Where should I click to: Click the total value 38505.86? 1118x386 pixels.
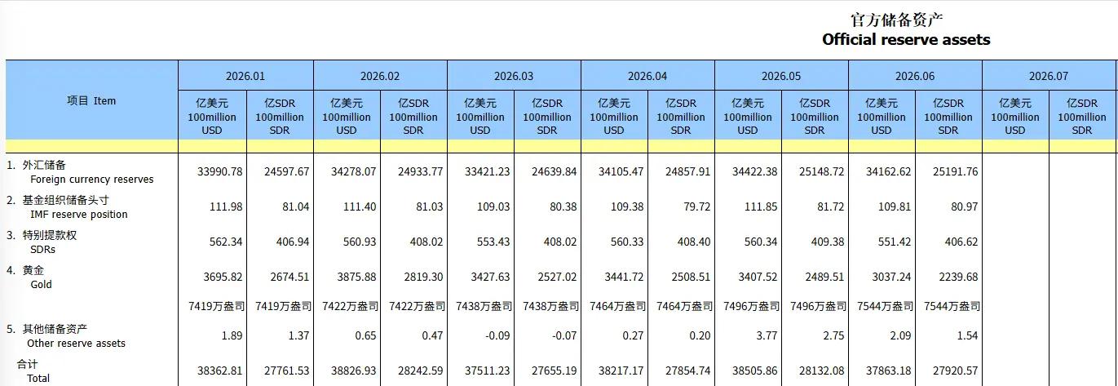[755, 370]
